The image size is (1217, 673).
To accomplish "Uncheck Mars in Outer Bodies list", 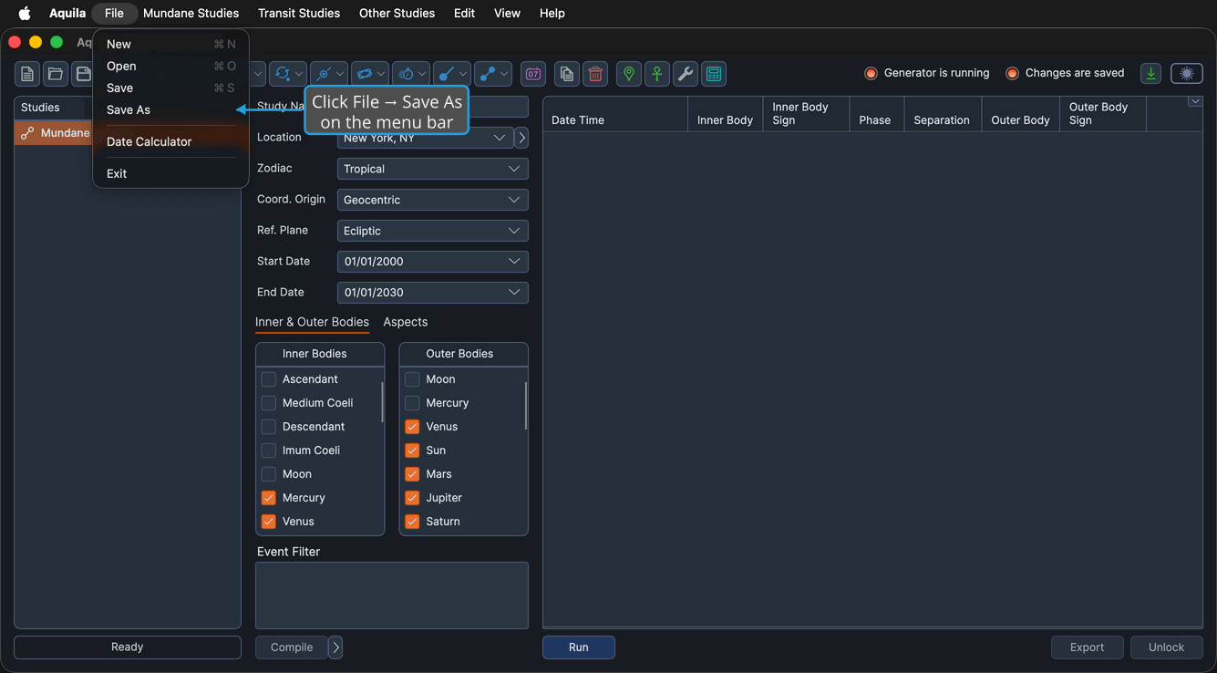I will point(412,474).
